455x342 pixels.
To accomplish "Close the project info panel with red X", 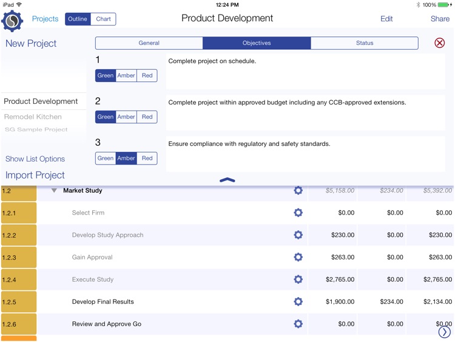I will pos(439,43).
